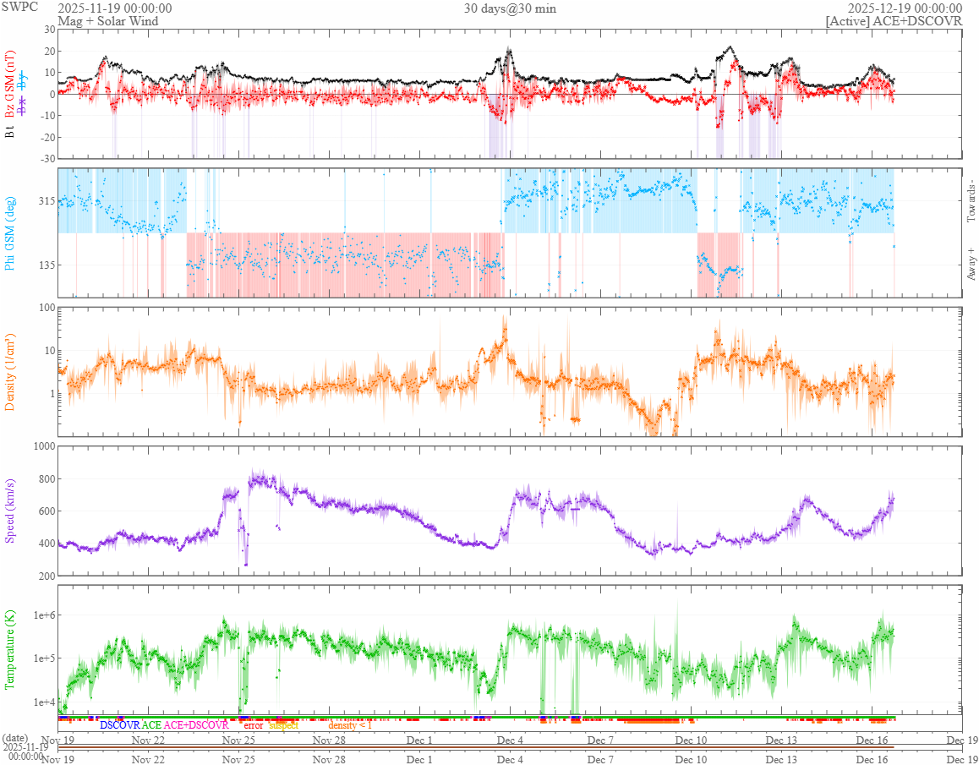This screenshot has width=979, height=765.
Task: Click the Density (1/cm³) axis label
Action: pos(10,372)
